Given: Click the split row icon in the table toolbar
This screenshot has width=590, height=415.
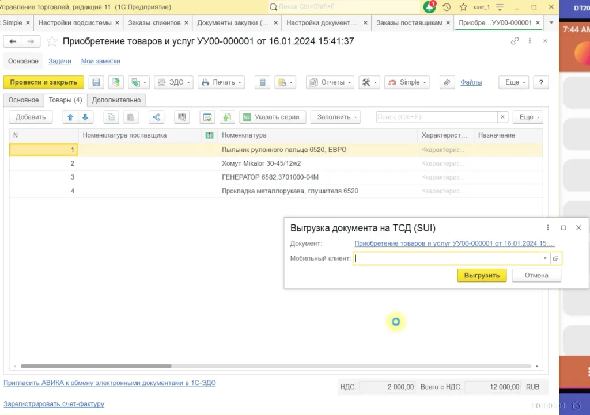Looking at the screenshot, I should point(156,117).
